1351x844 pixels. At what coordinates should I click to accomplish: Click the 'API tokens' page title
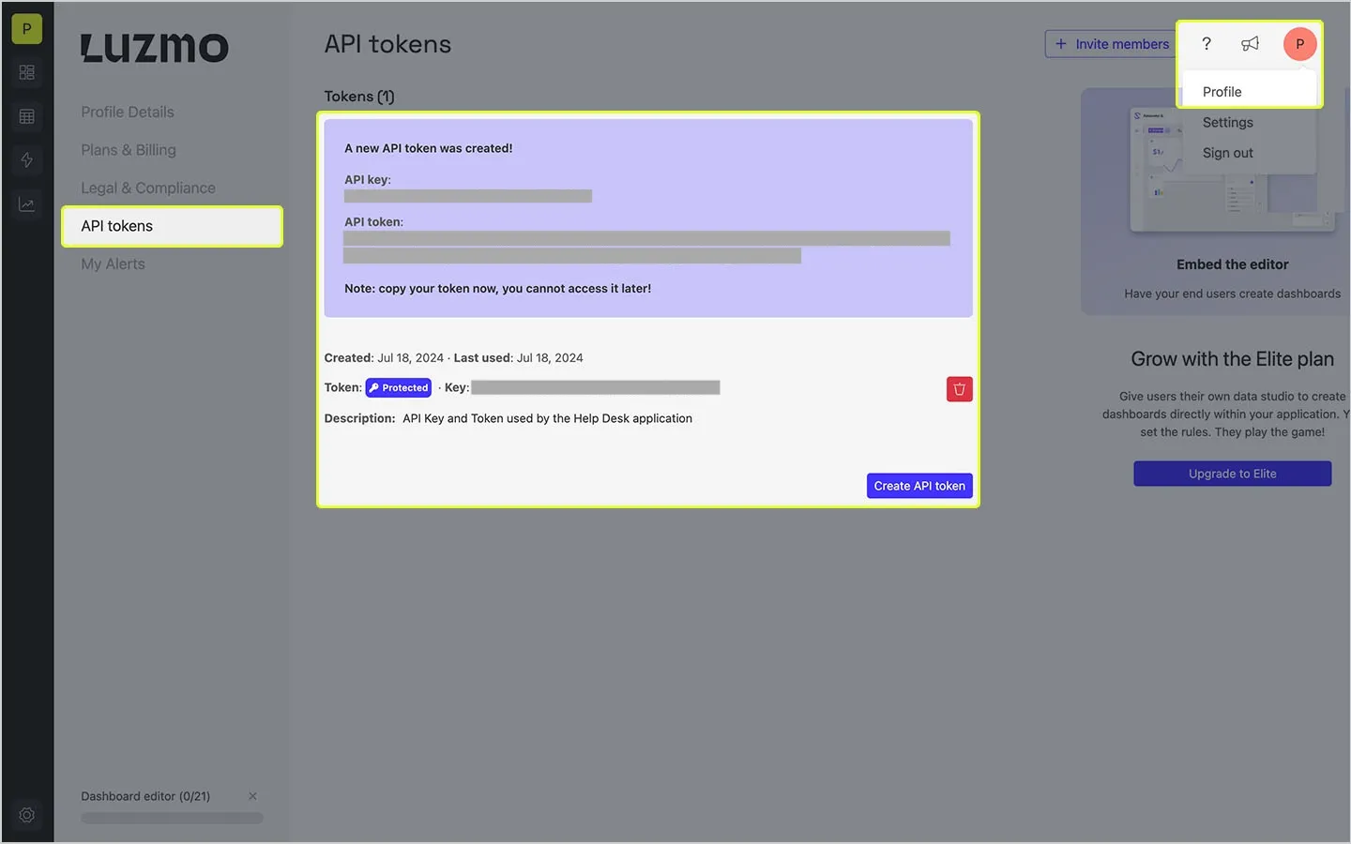[387, 44]
